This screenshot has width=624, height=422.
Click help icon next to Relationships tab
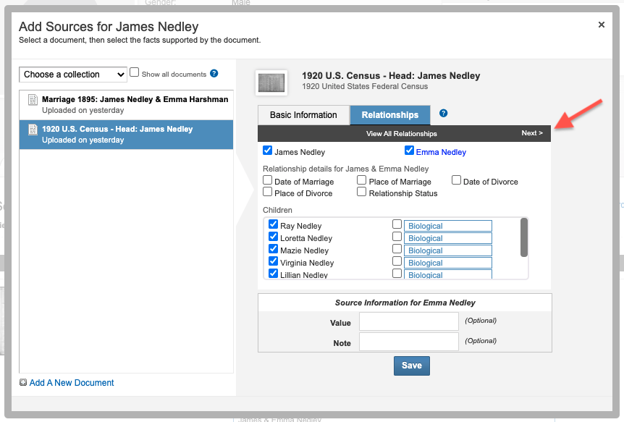pyautogui.click(x=443, y=114)
